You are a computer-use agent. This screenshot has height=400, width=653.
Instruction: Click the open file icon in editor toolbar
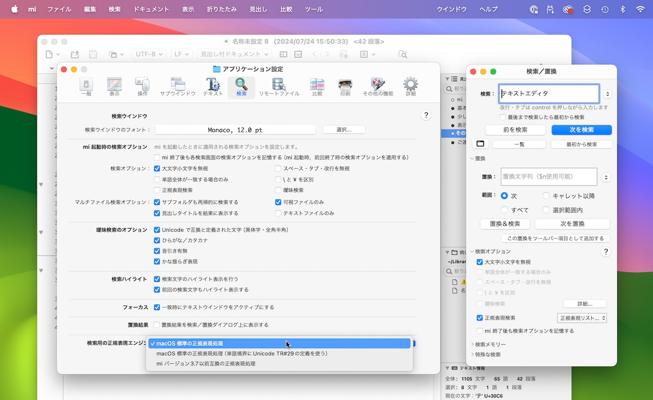click(x=75, y=54)
